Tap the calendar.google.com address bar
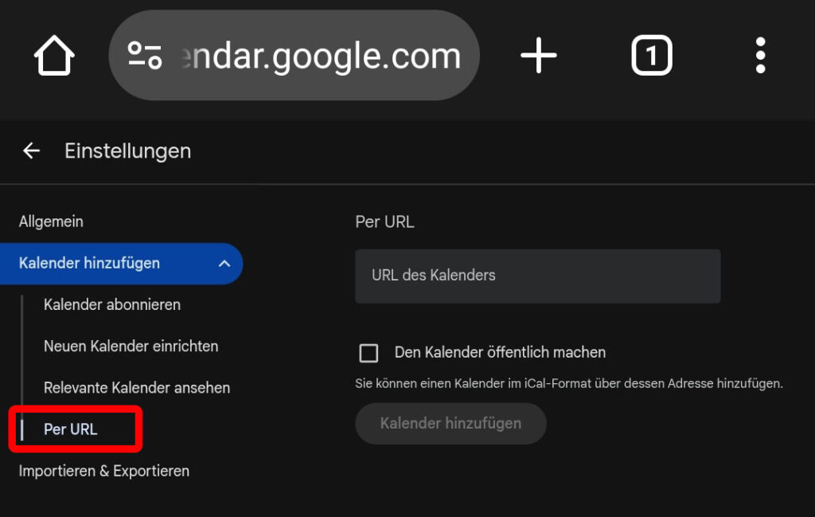This screenshot has width=815, height=517. 294,55
